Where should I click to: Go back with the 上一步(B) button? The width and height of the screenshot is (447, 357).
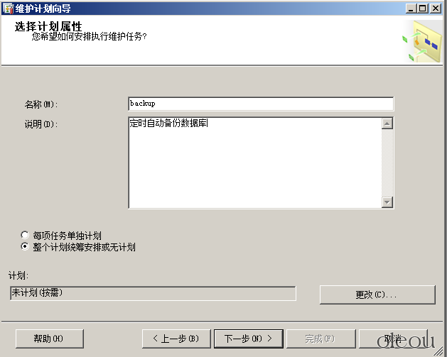176,339
